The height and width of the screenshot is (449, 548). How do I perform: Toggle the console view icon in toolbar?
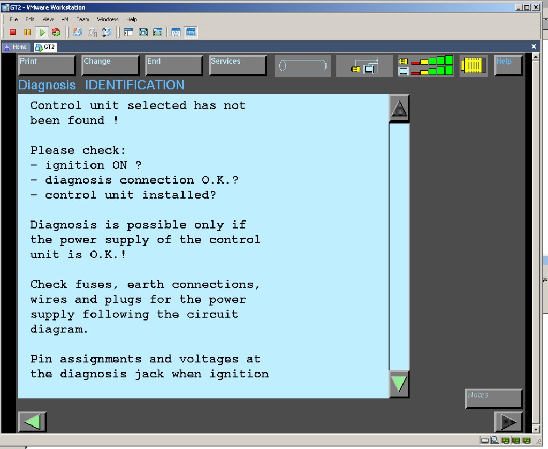coord(191,33)
